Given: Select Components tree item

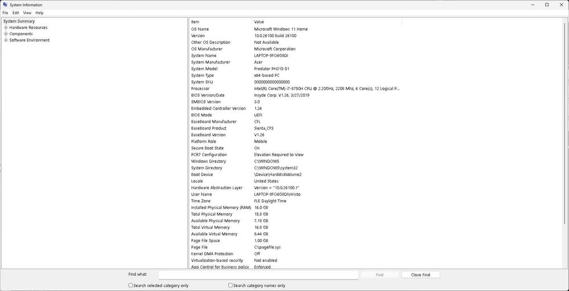Looking at the screenshot, I should pyautogui.click(x=21, y=34).
